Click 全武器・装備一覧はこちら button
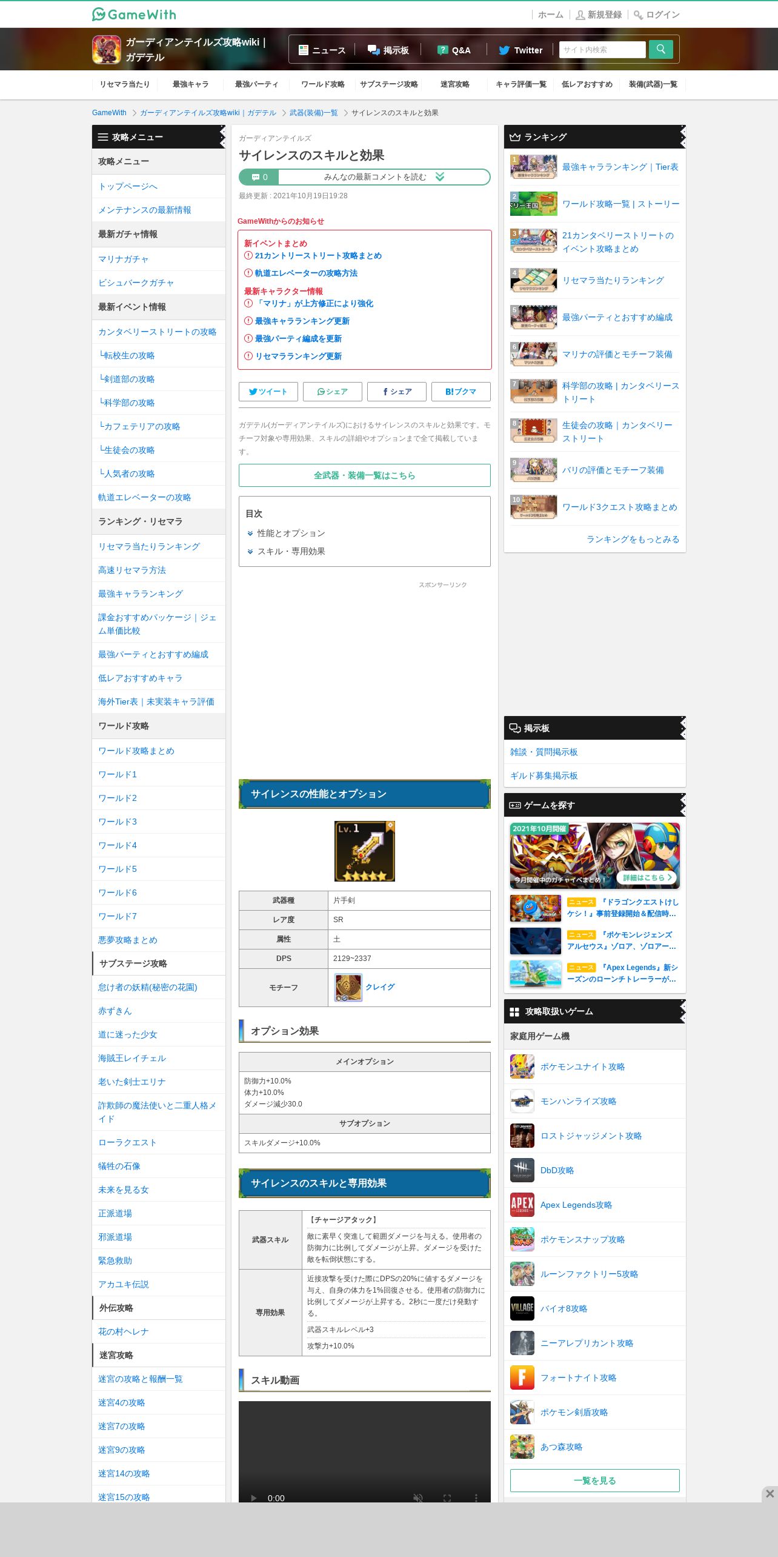The width and height of the screenshot is (778, 1557). click(x=365, y=475)
